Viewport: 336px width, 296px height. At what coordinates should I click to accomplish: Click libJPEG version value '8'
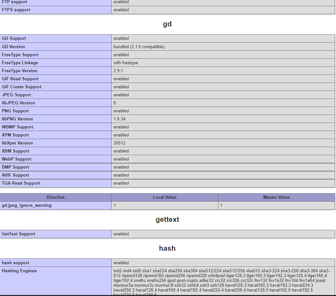coord(115,103)
